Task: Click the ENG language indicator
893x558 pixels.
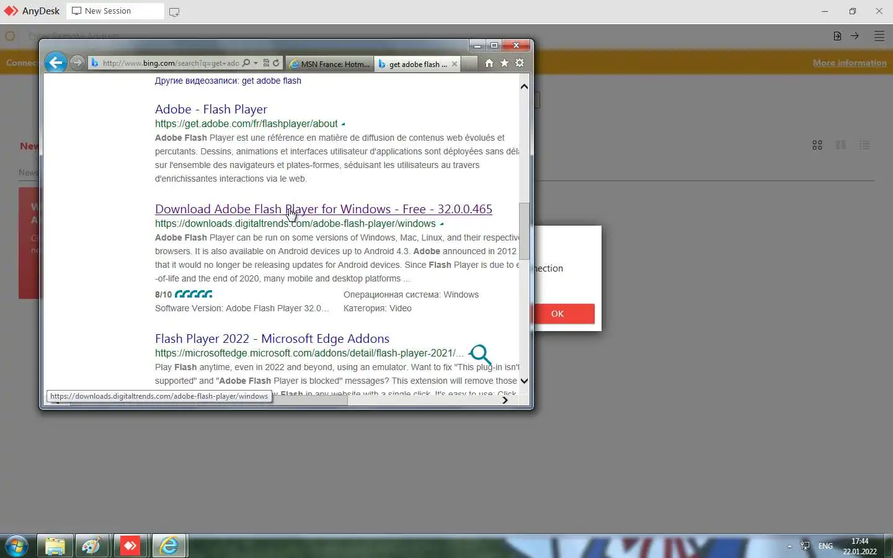Action: [x=825, y=546]
